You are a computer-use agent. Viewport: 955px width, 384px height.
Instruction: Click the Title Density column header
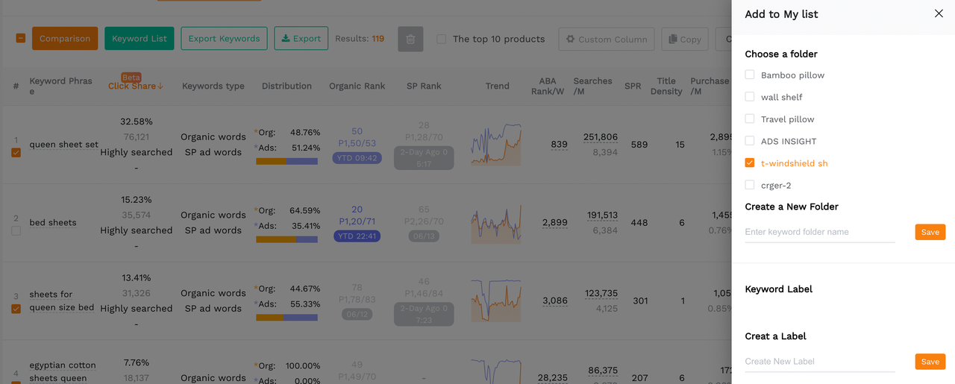pyautogui.click(x=666, y=86)
